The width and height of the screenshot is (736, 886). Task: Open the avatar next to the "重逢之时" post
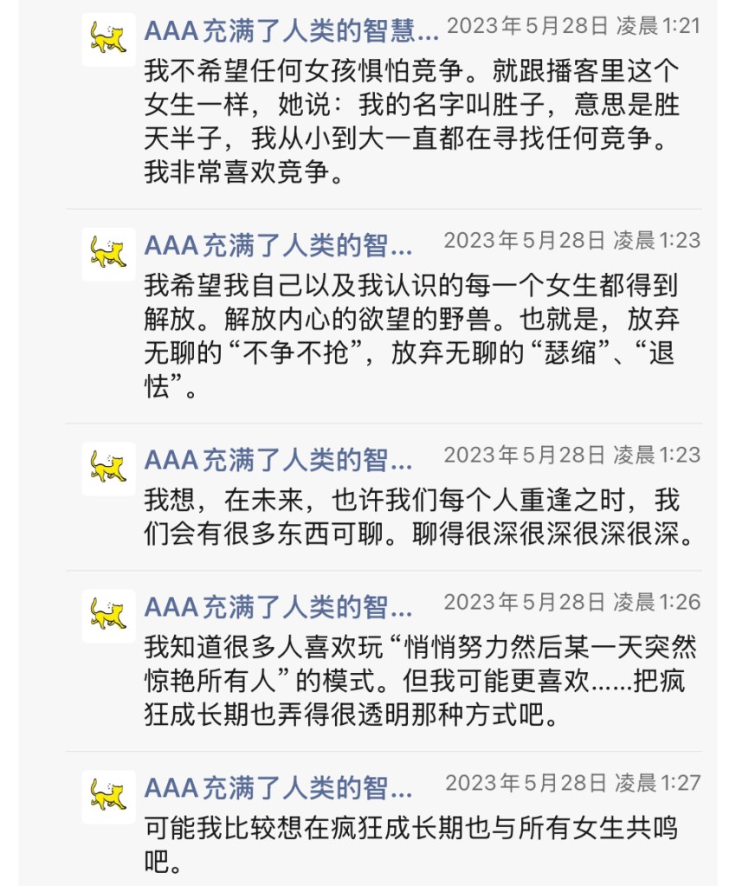coord(109,469)
